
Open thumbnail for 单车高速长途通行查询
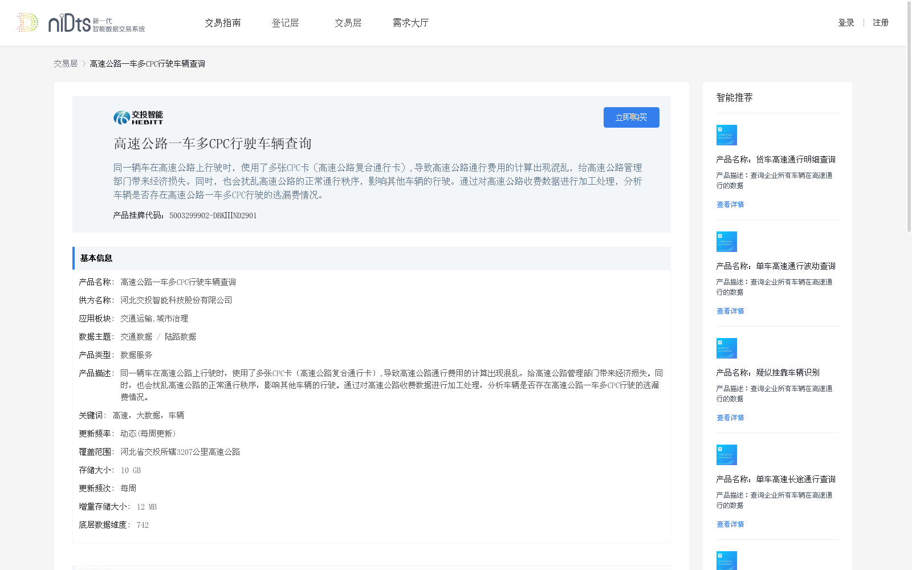727,455
